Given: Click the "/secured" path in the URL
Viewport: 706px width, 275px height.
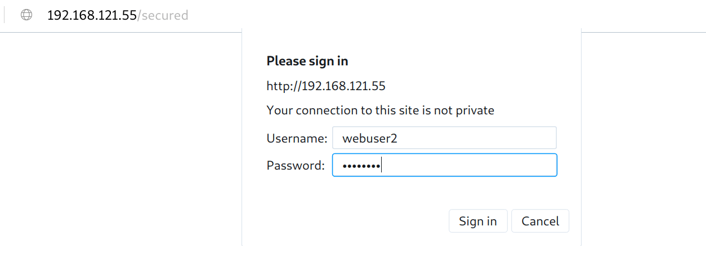Looking at the screenshot, I should pyautogui.click(x=163, y=15).
